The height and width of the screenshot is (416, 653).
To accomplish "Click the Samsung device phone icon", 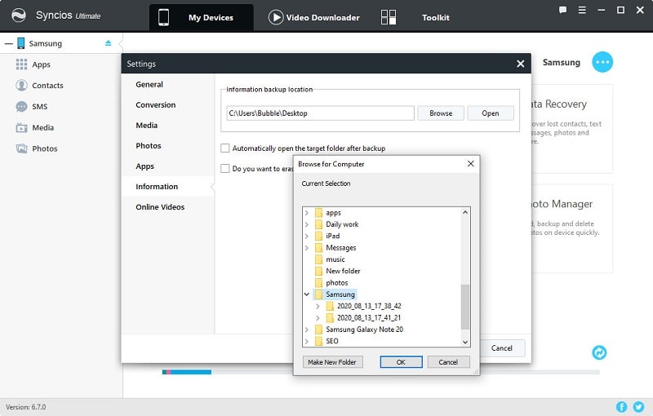I will 21,43.
